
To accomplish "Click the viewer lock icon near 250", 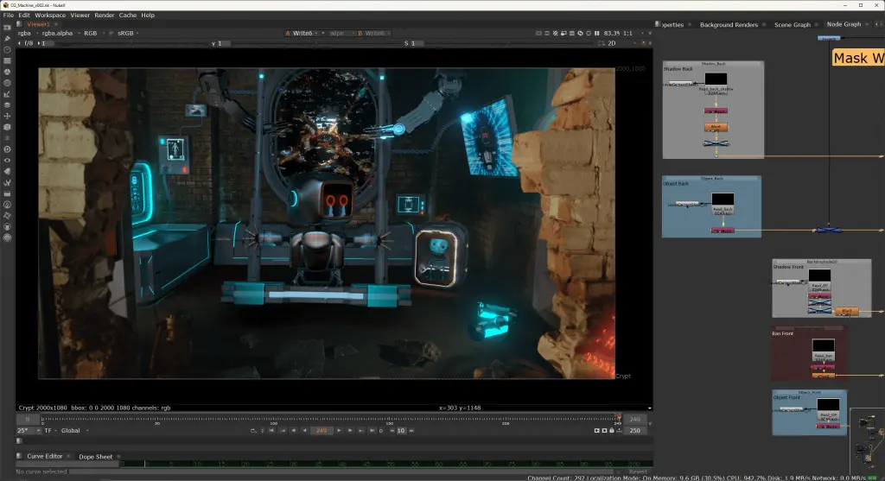I will [612, 430].
